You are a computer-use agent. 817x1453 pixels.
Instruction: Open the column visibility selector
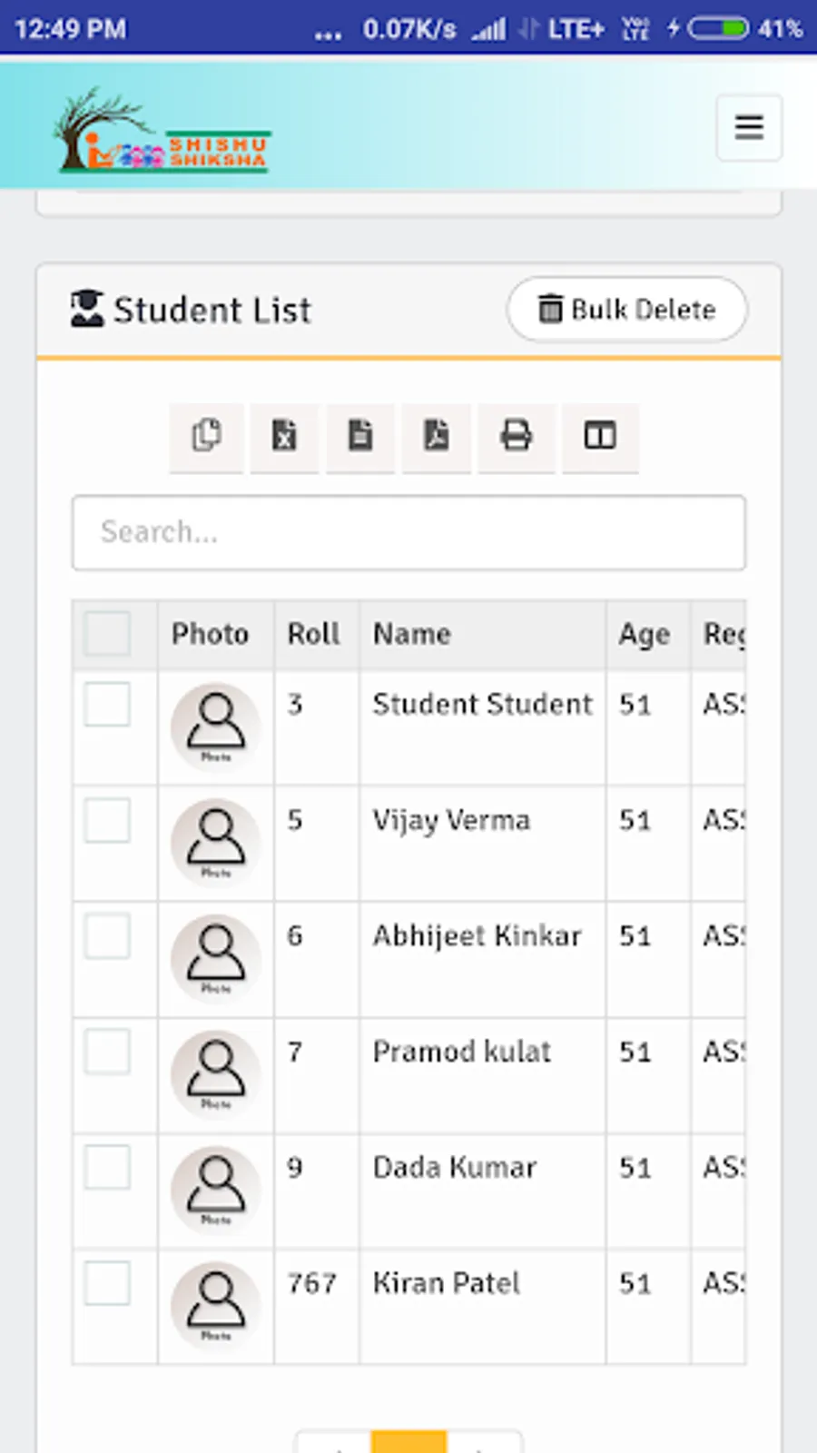(x=600, y=436)
